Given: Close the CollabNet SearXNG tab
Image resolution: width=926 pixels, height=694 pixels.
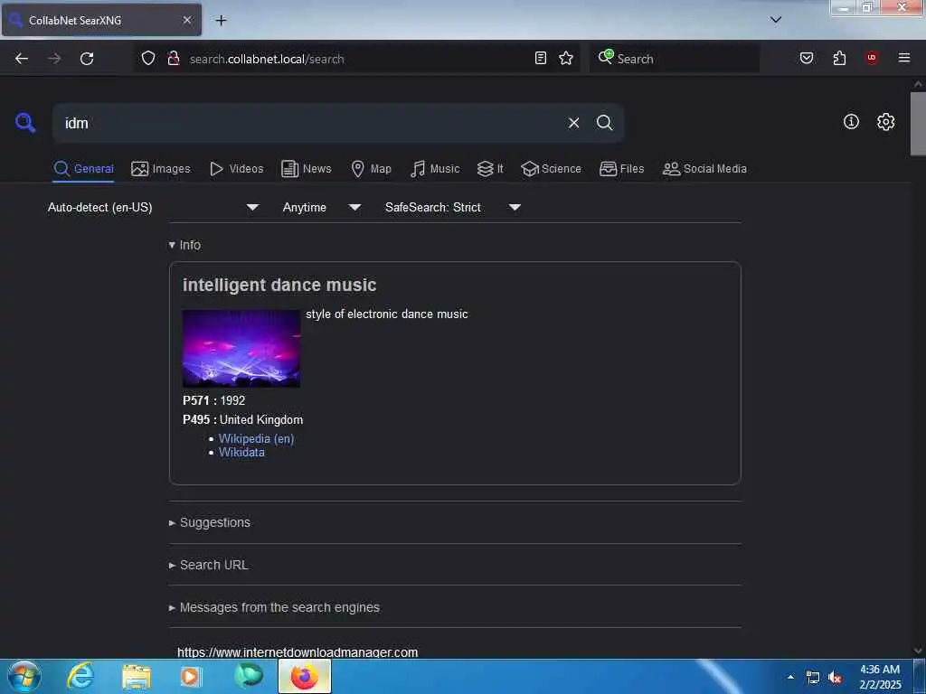Looking at the screenshot, I should pyautogui.click(x=186, y=20).
